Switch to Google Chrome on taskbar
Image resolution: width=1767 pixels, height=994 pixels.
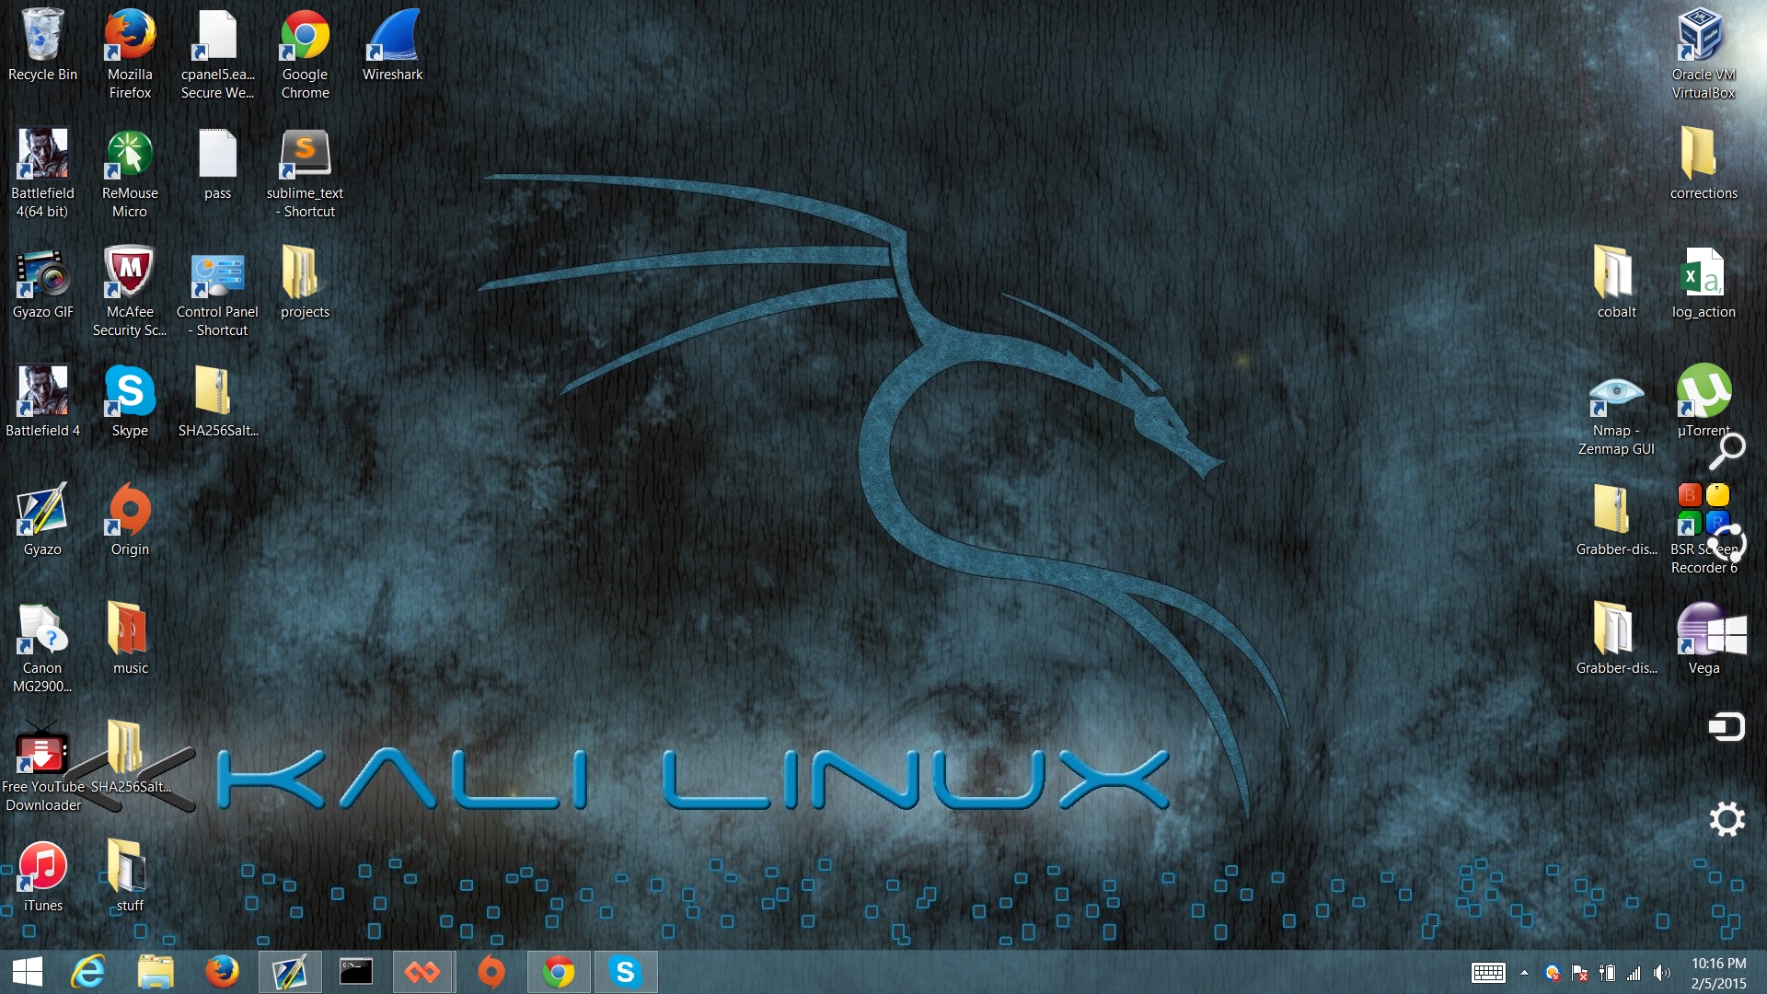(x=558, y=972)
